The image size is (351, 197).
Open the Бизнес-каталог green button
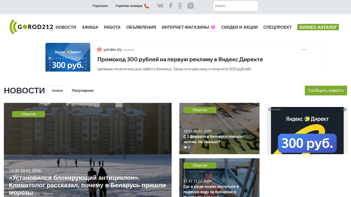318,27
